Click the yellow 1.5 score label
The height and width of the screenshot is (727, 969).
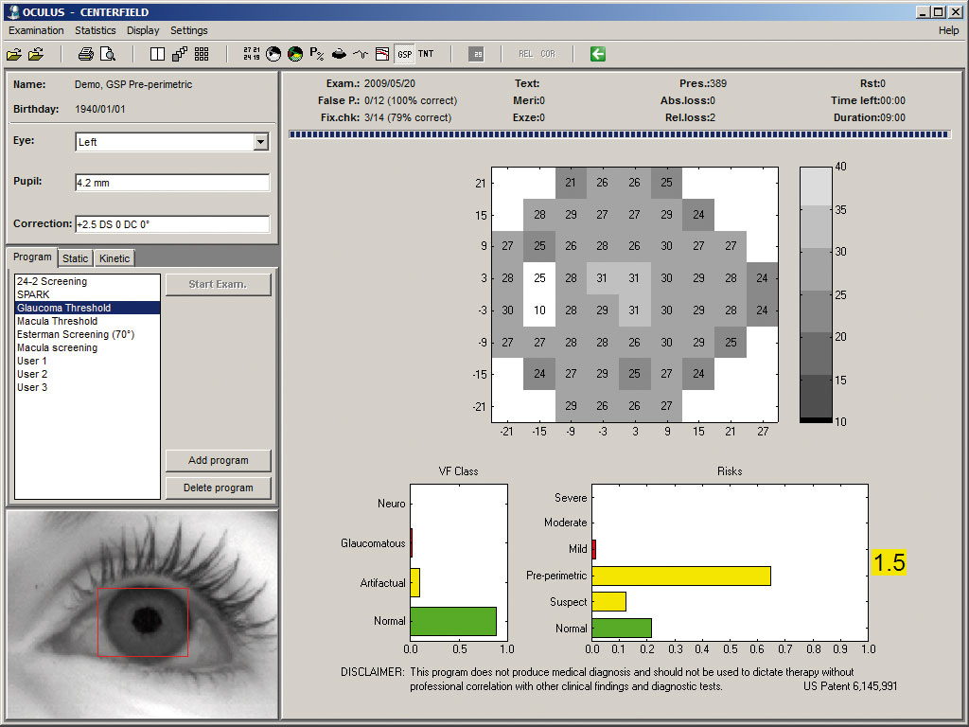click(x=890, y=562)
